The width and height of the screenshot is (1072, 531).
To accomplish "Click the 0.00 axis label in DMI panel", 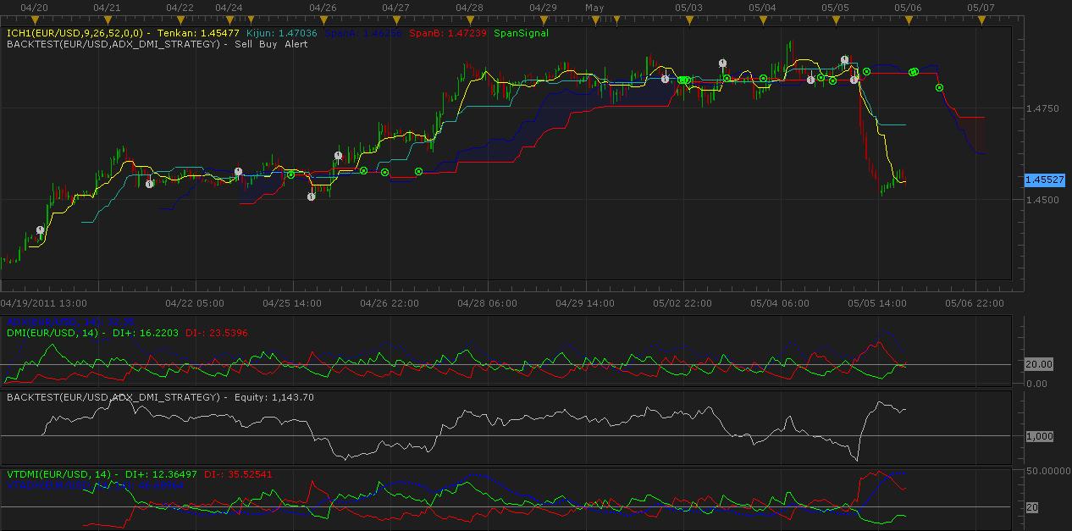I will tap(1036, 384).
